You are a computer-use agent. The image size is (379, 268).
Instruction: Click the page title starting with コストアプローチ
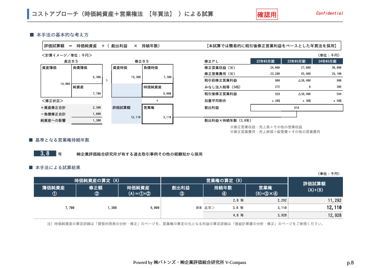pyautogui.click(x=123, y=14)
